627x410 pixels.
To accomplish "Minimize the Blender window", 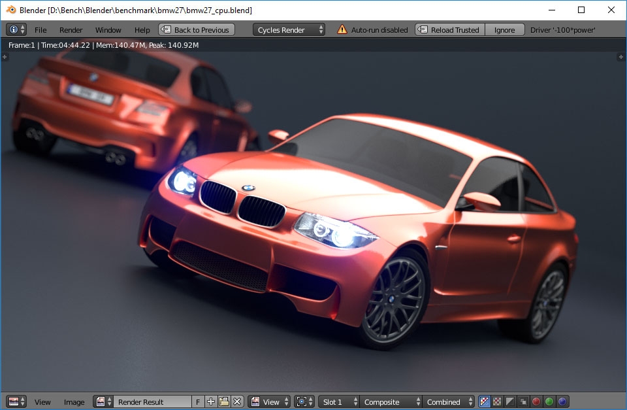I will [x=552, y=10].
